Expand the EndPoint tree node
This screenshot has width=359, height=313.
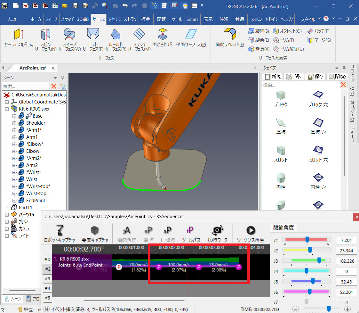[14, 201]
